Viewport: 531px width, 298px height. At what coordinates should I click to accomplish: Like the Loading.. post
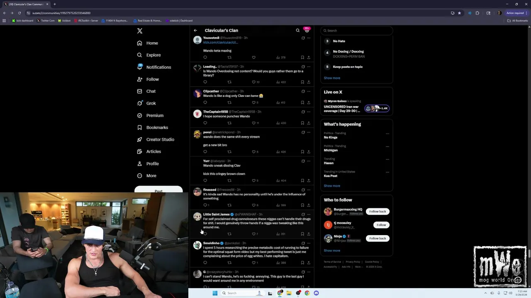253,82
